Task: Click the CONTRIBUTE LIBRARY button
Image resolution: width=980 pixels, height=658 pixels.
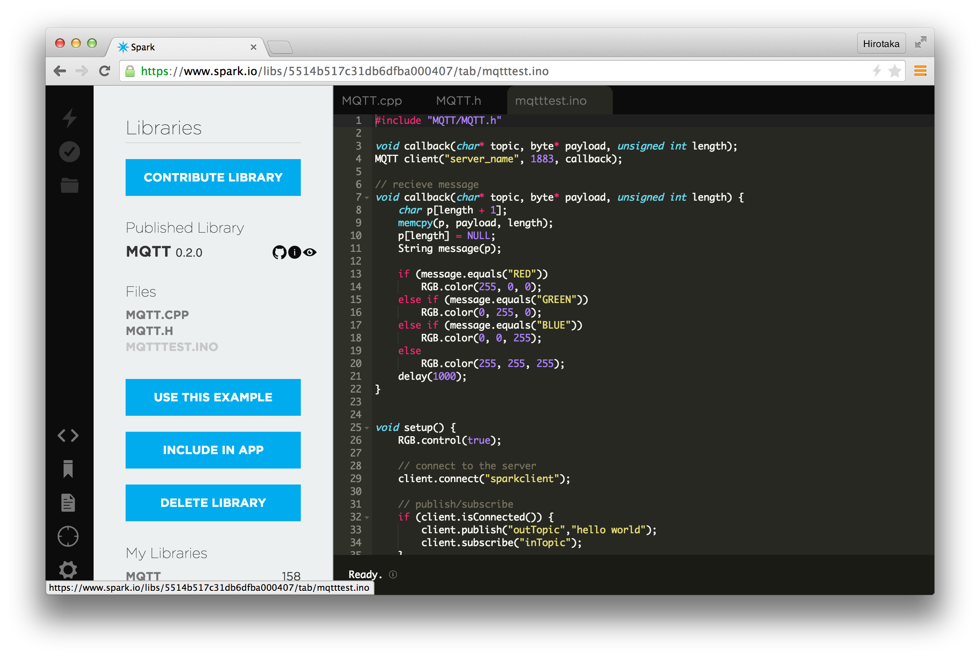Action: tap(213, 177)
